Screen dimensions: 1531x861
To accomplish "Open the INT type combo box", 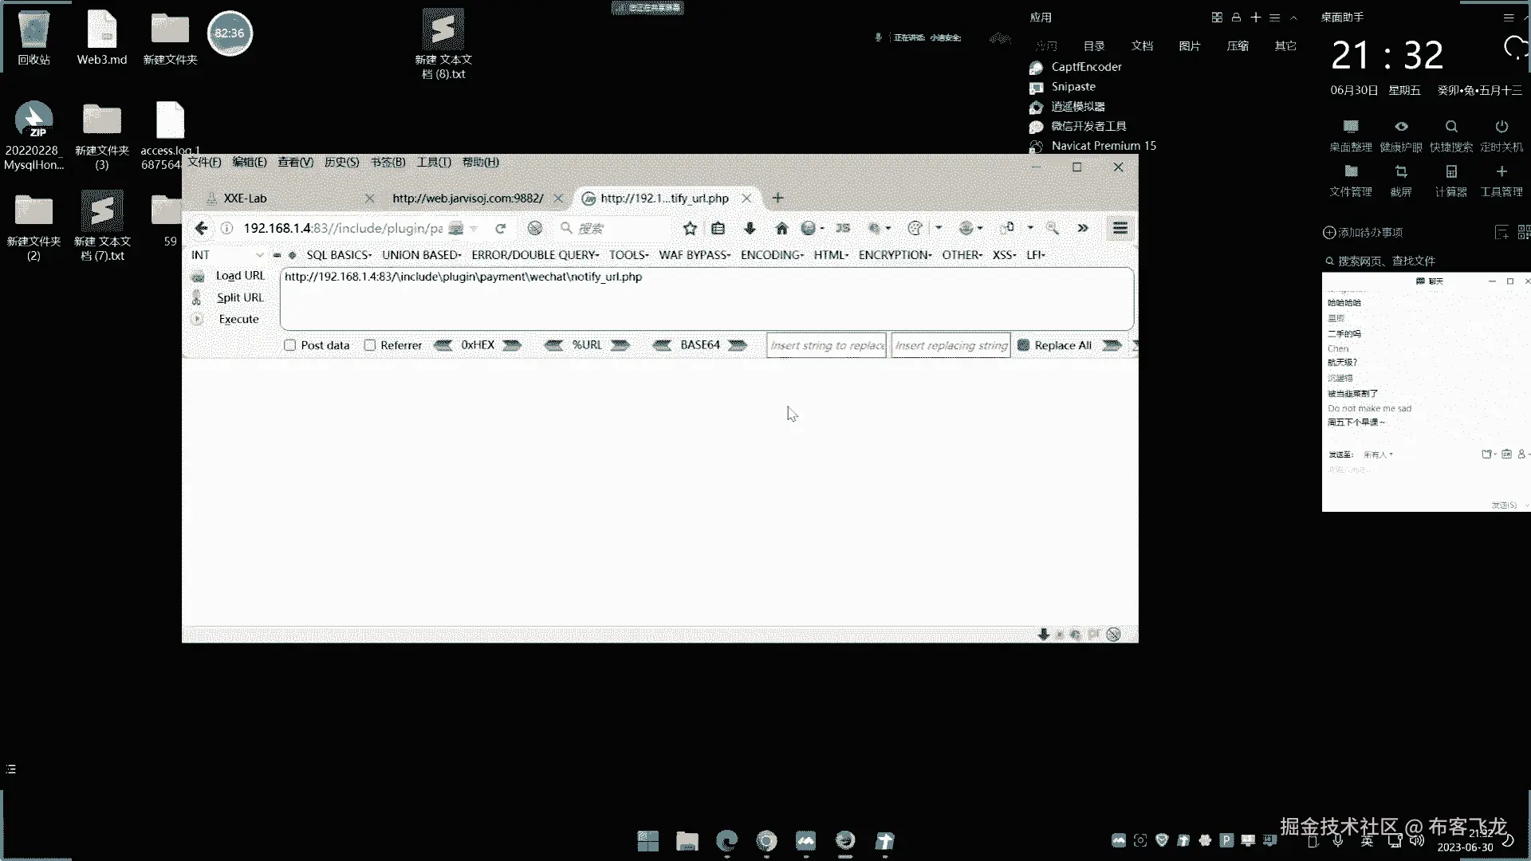I will pos(227,255).
